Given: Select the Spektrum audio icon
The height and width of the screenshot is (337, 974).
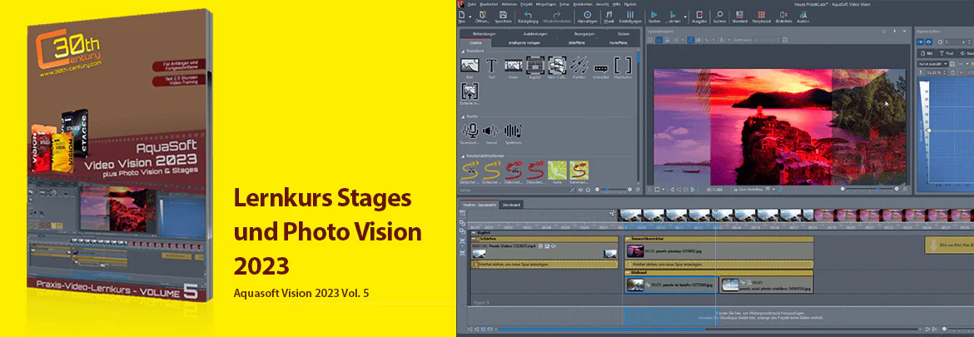Looking at the screenshot, I should tap(513, 131).
